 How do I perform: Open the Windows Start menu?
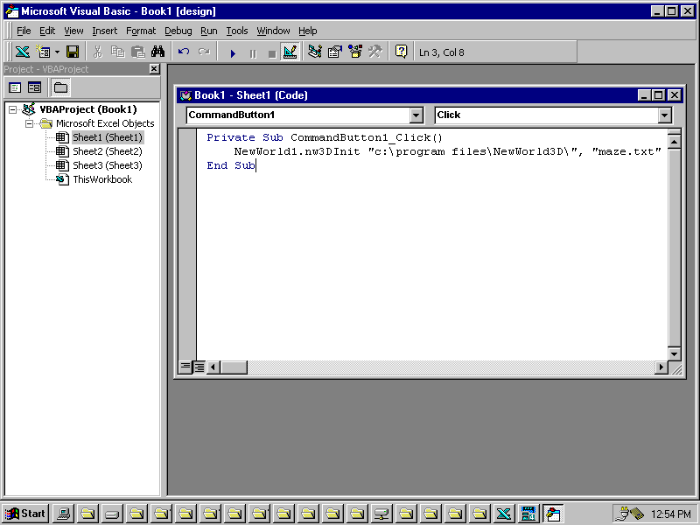(x=25, y=514)
